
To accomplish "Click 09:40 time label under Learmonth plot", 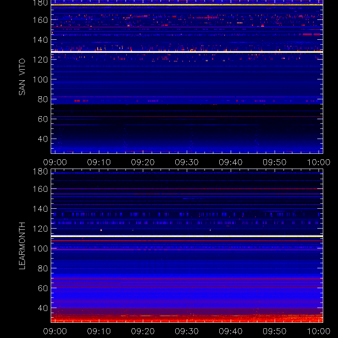I will point(231,331).
